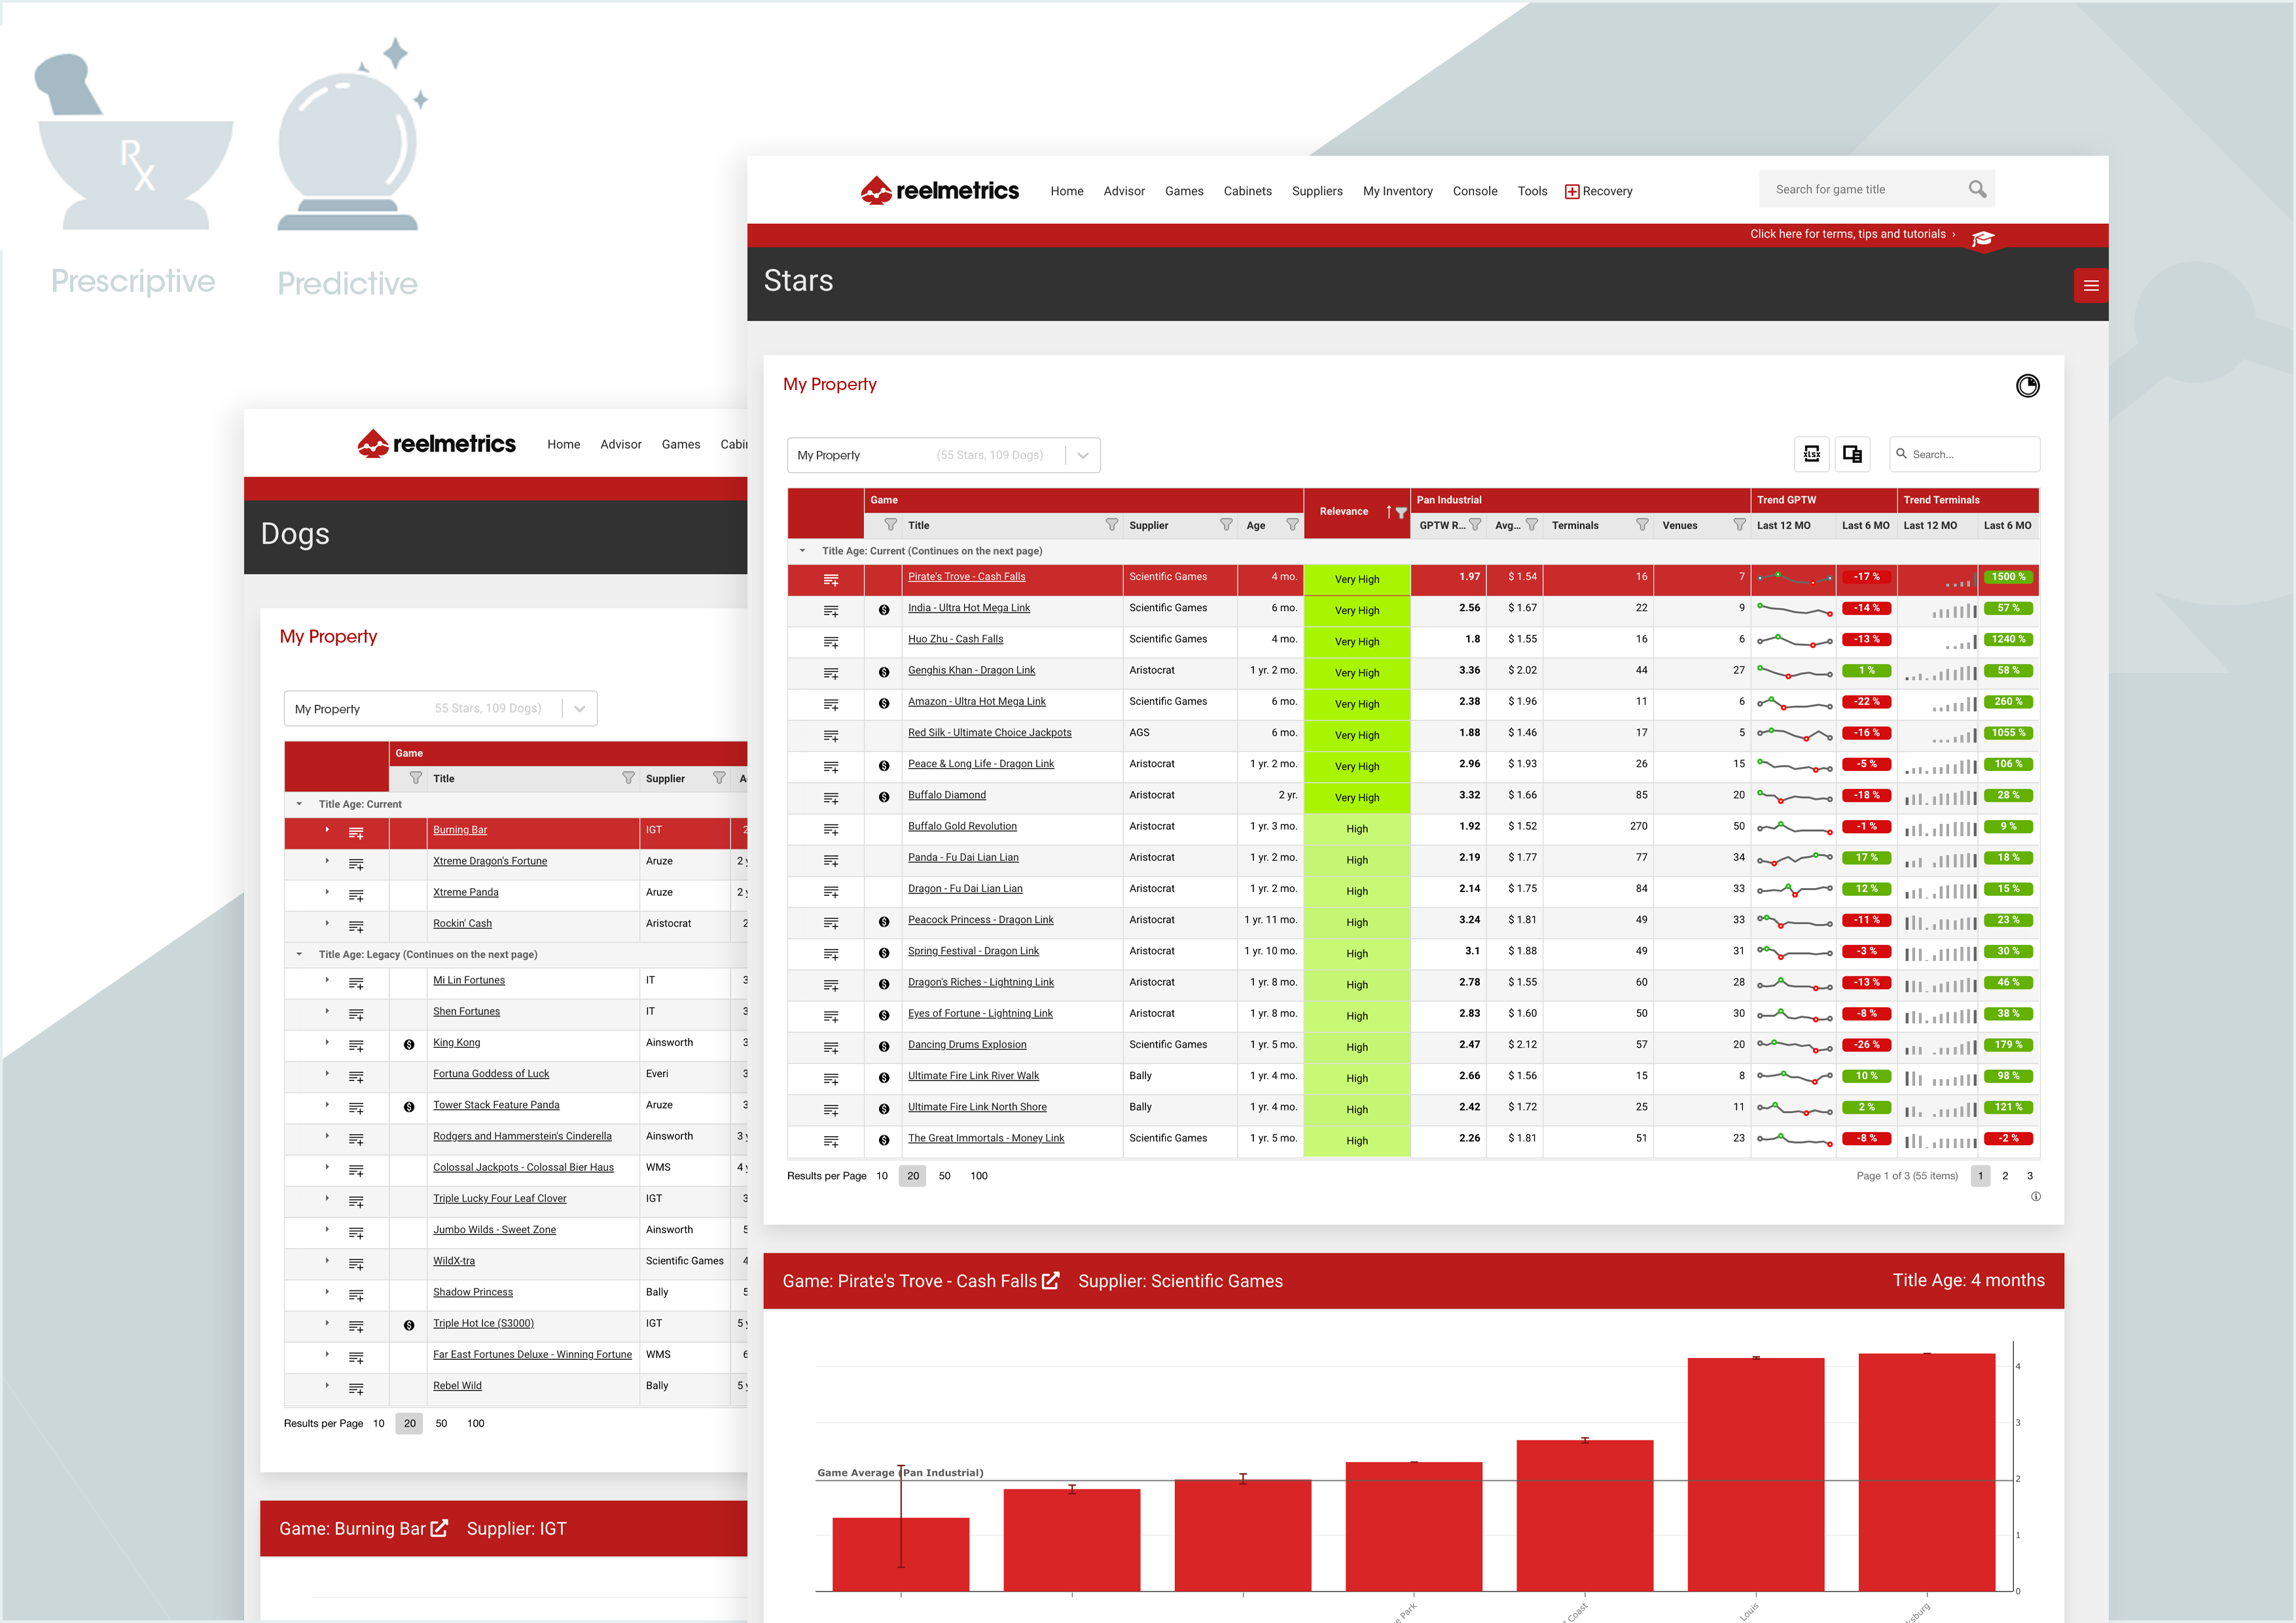Open Red Silk - Ultimate Choice Jackpots link
The height and width of the screenshot is (1623, 2296).
(989, 732)
